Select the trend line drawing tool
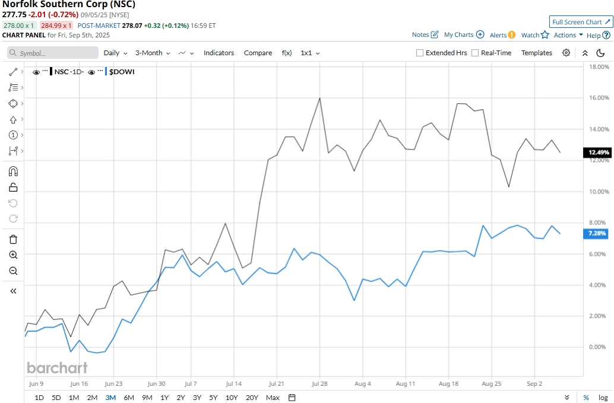The image size is (614, 403). [13, 72]
